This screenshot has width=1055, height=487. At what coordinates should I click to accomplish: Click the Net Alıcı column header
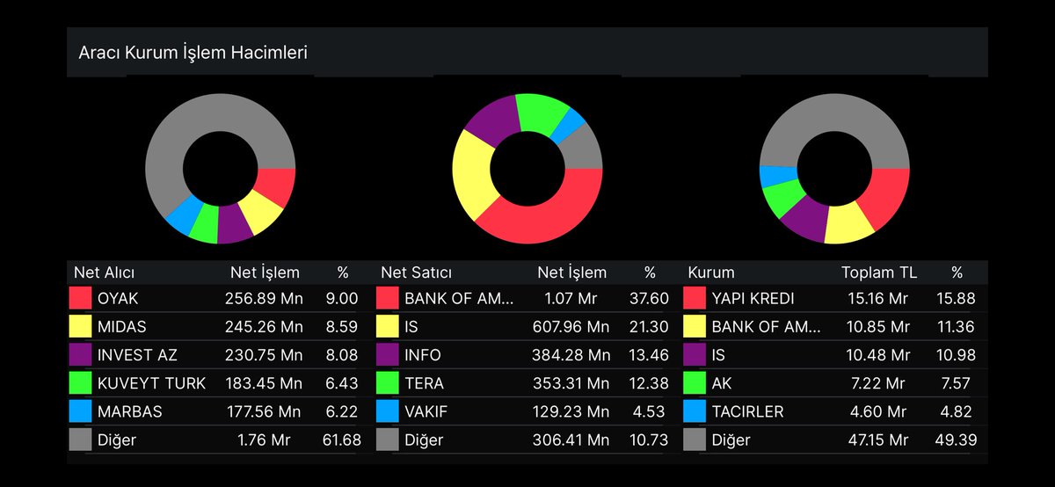point(103,273)
